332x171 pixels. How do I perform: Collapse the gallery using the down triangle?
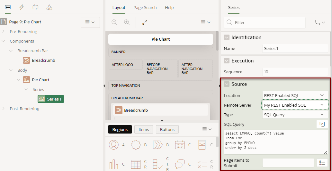[x=162, y=121]
